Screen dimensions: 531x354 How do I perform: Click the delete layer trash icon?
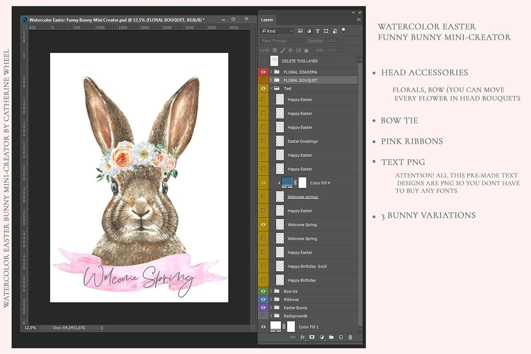pos(350,337)
